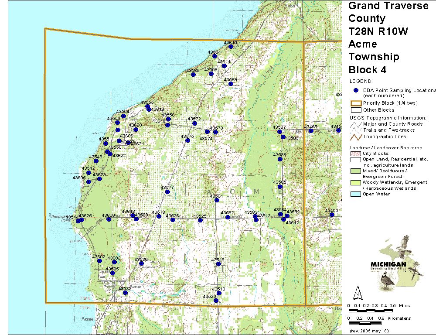Click the Woody Wetlands legend swatch

356,182
